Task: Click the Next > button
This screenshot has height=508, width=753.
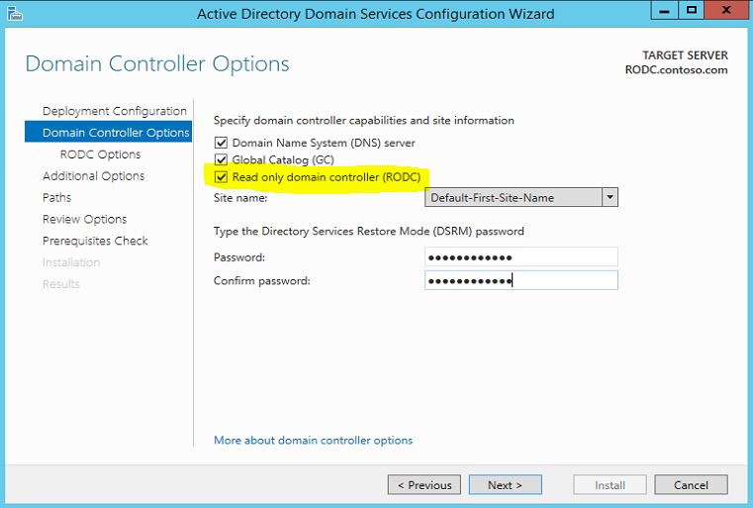Action: tap(506, 485)
